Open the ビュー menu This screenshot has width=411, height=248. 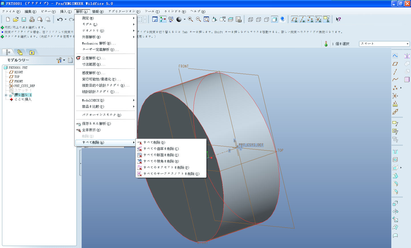click(48, 12)
